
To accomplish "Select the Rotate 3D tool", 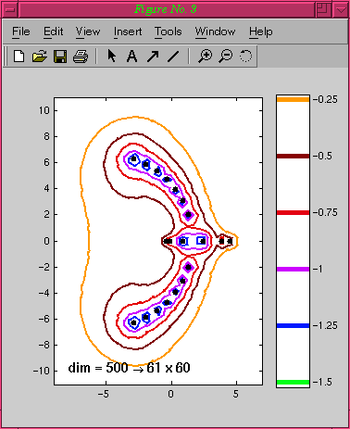I will click(245, 57).
